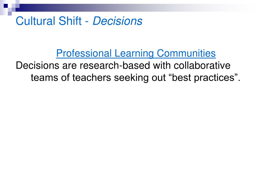Click the word 'seeking' in body text
Screen dimensions: 260x195
point(131,78)
